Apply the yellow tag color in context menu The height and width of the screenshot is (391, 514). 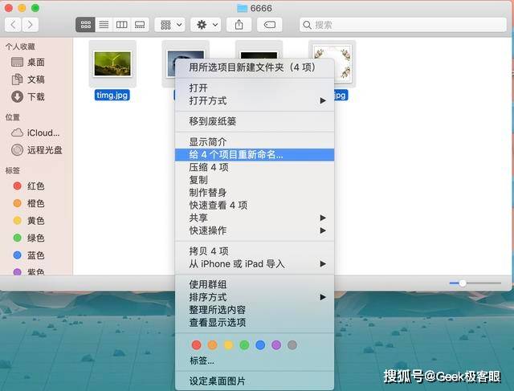pyautogui.click(x=228, y=344)
